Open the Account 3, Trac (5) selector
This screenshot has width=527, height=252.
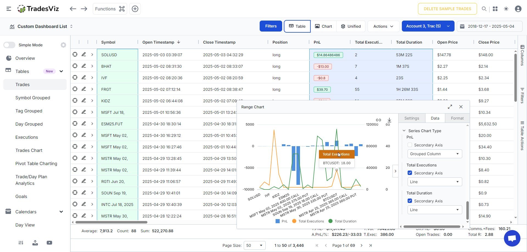[428, 26]
